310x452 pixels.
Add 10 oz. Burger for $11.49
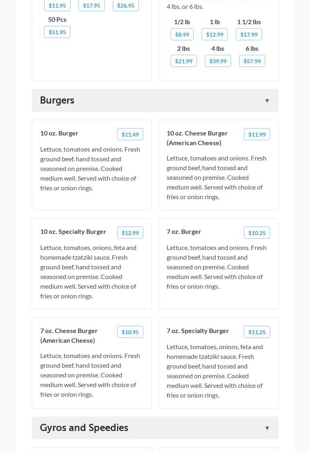coord(130,135)
